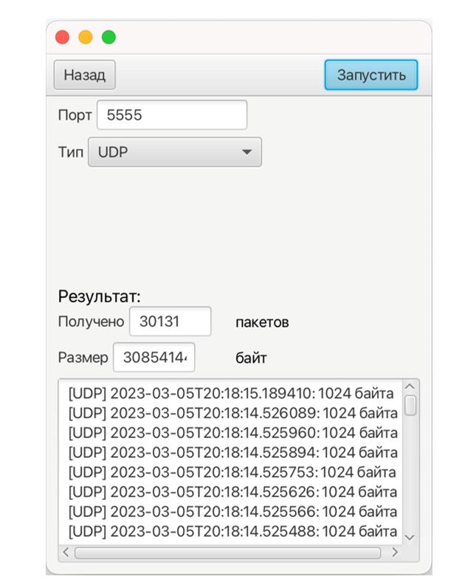Click the horizontal scrollbar right arrow

tap(394, 552)
